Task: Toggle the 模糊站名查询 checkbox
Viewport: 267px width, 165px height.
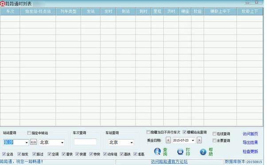Action: [184, 132]
